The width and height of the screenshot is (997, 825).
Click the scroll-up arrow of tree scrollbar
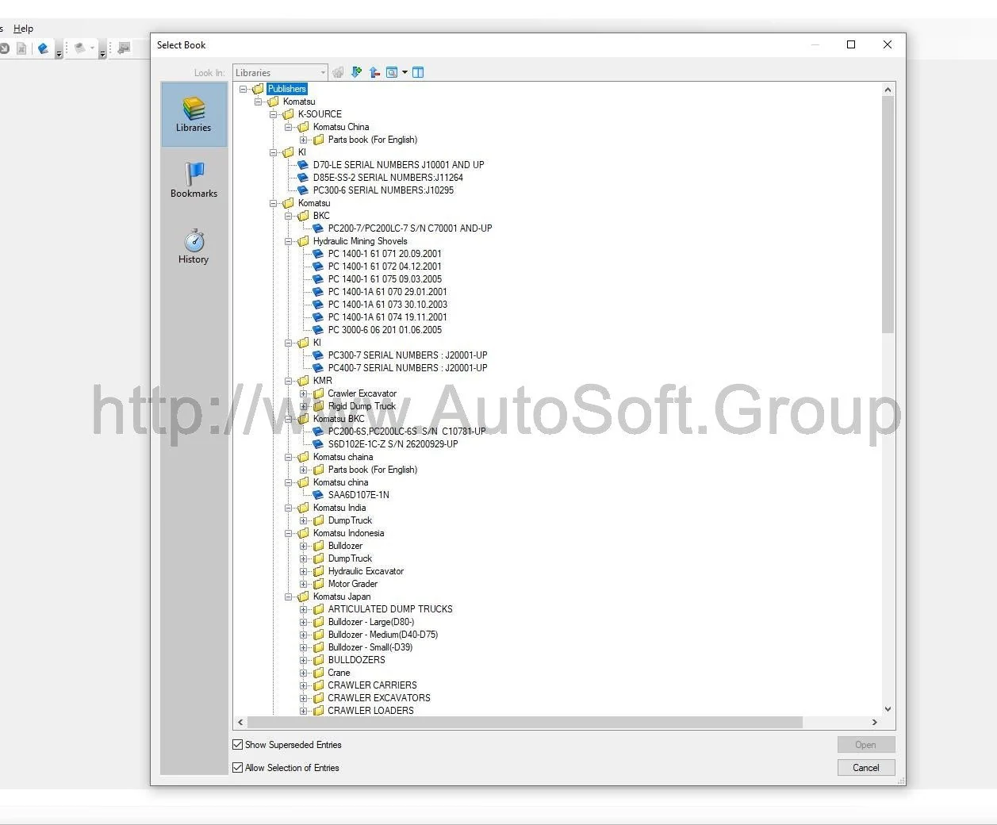tap(888, 90)
